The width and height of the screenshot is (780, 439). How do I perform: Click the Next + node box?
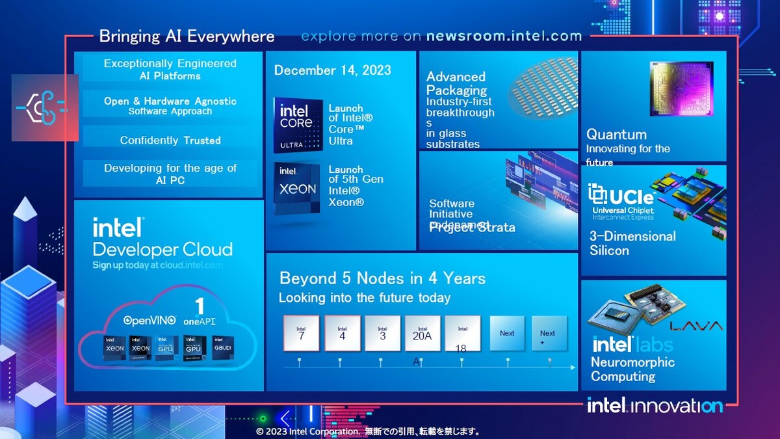pyautogui.click(x=549, y=334)
